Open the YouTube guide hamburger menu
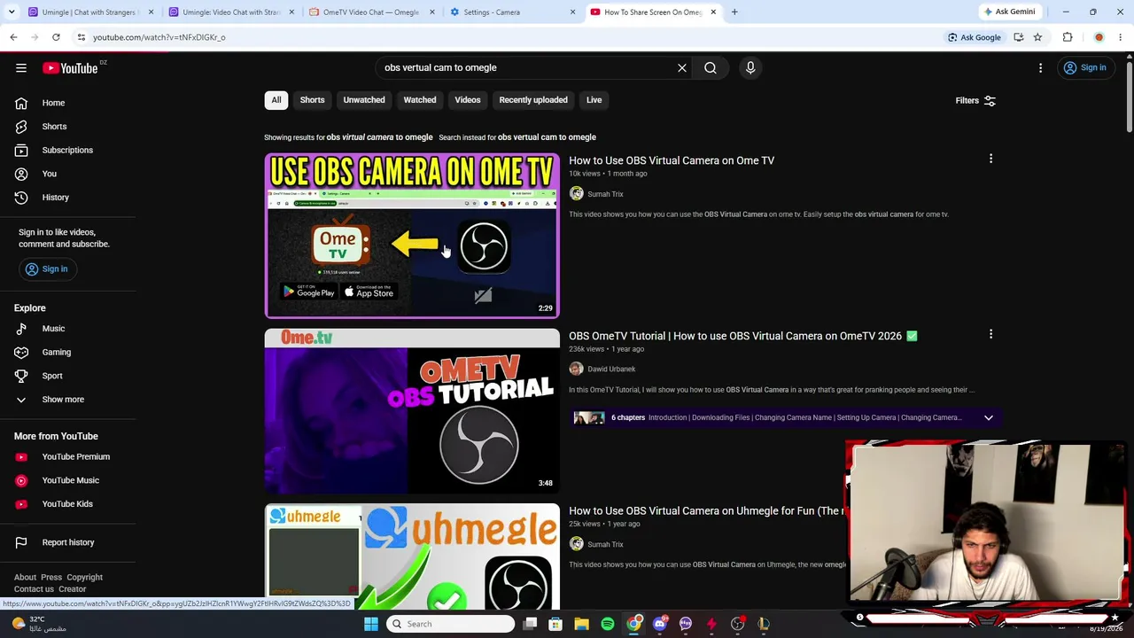The height and width of the screenshot is (638, 1134). tap(21, 67)
